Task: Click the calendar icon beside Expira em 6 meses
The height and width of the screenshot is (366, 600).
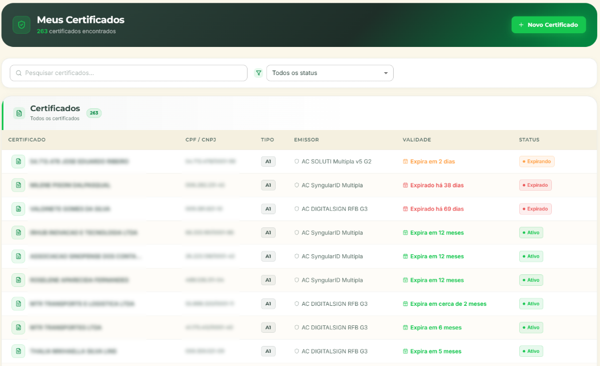Action: point(405,328)
